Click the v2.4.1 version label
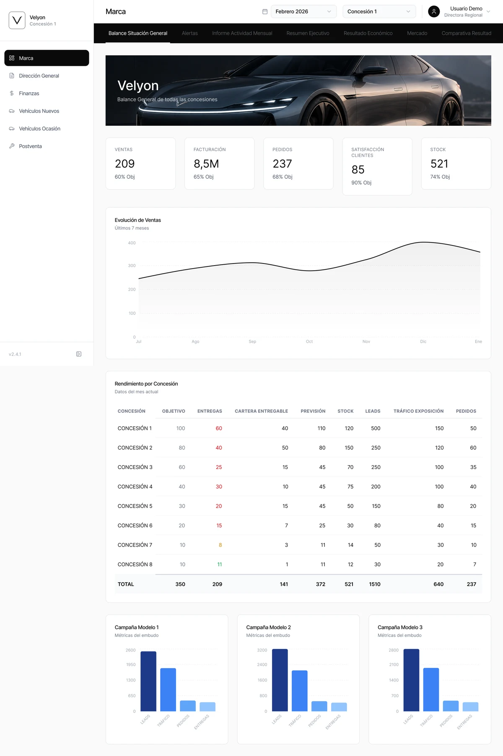 (x=15, y=354)
